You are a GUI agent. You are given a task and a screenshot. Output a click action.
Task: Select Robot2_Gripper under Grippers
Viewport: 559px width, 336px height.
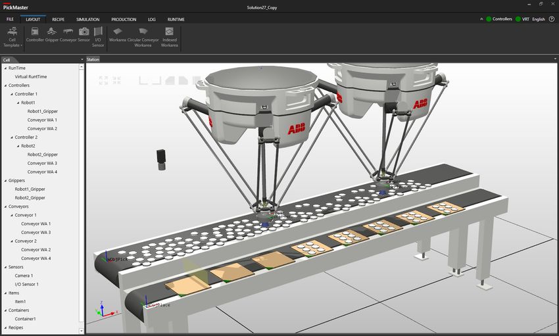point(30,198)
